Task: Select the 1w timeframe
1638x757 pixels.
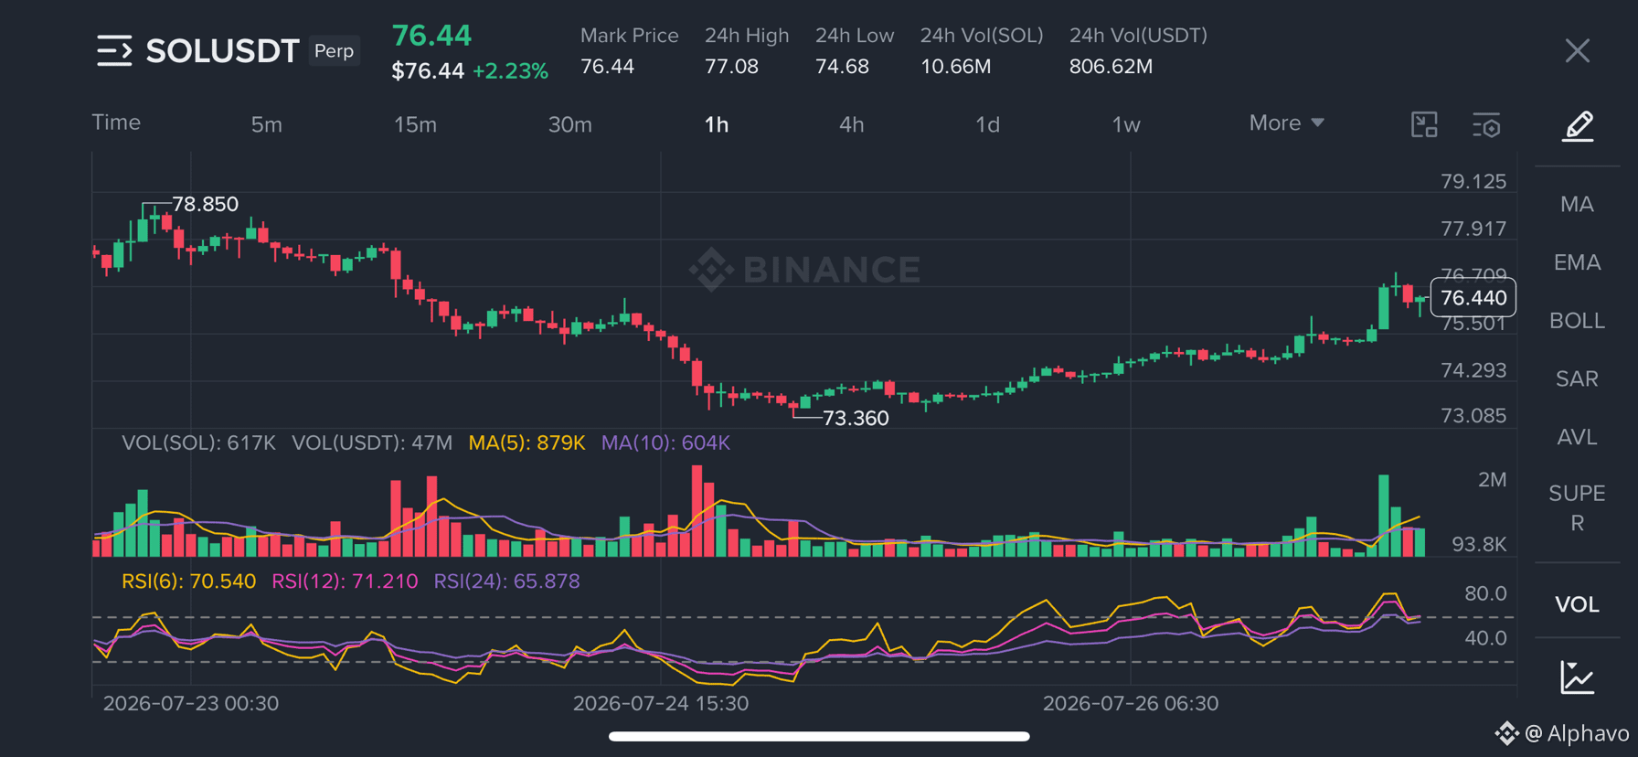Action: coord(1126,124)
